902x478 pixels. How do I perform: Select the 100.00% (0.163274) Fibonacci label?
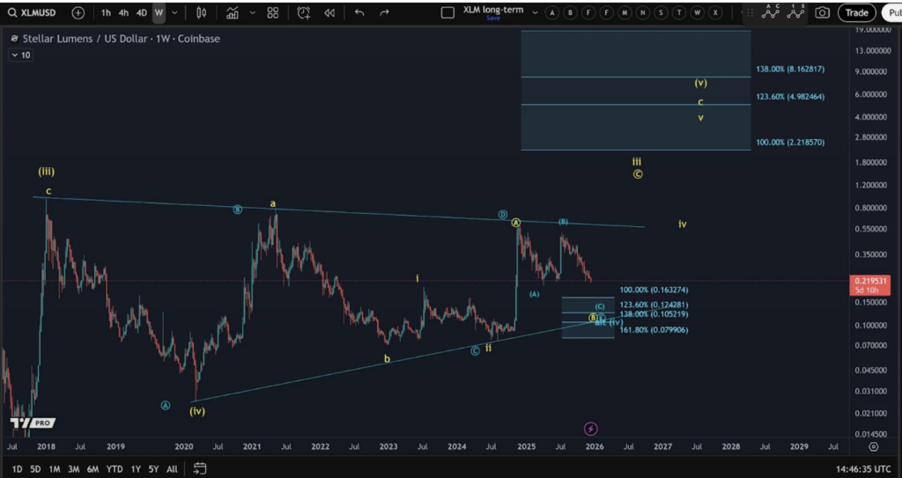[x=654, y=290]
